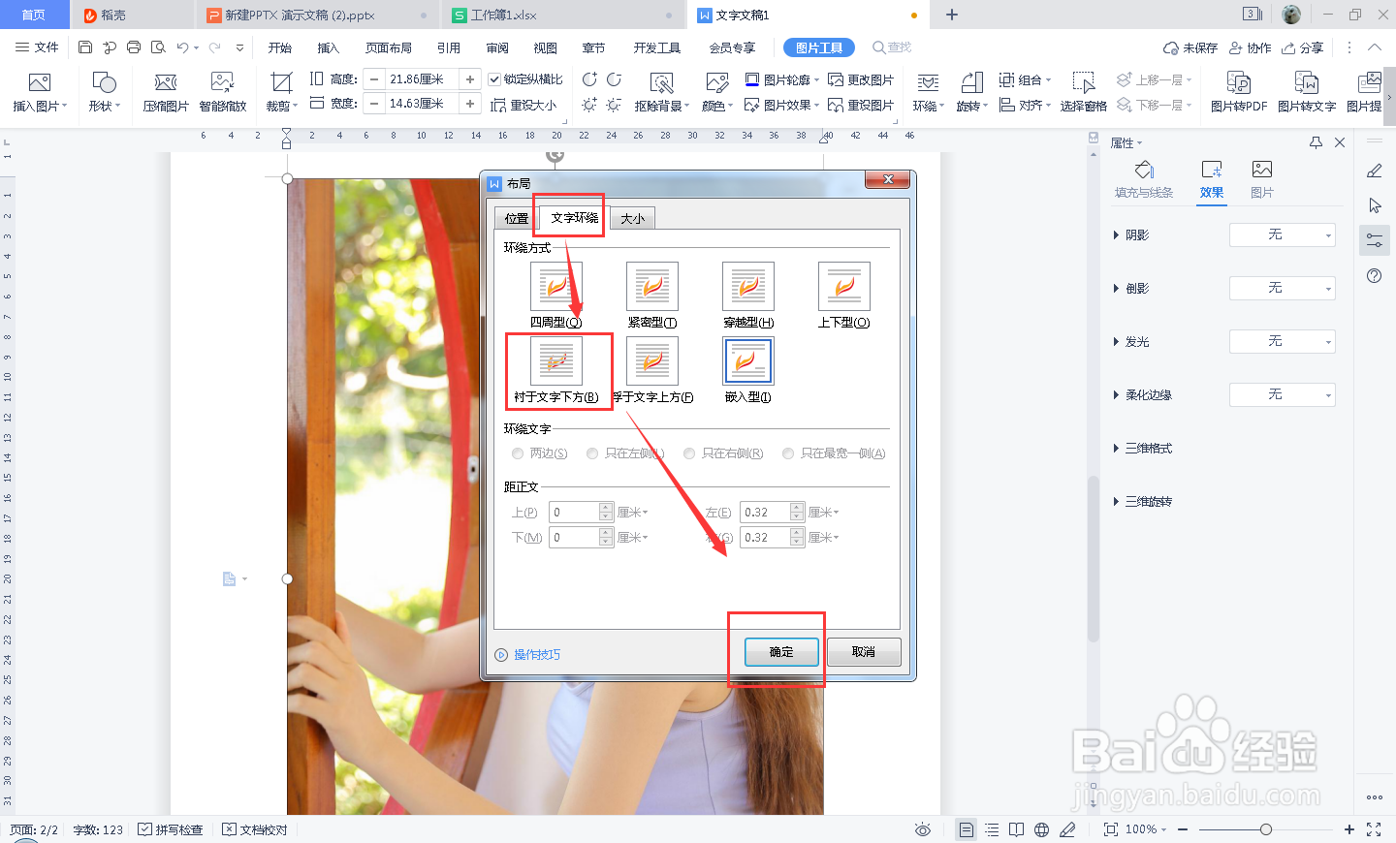The image size is (1396, 843).
Task: Open the 抠除背景 tool
Action: (661, 83)
